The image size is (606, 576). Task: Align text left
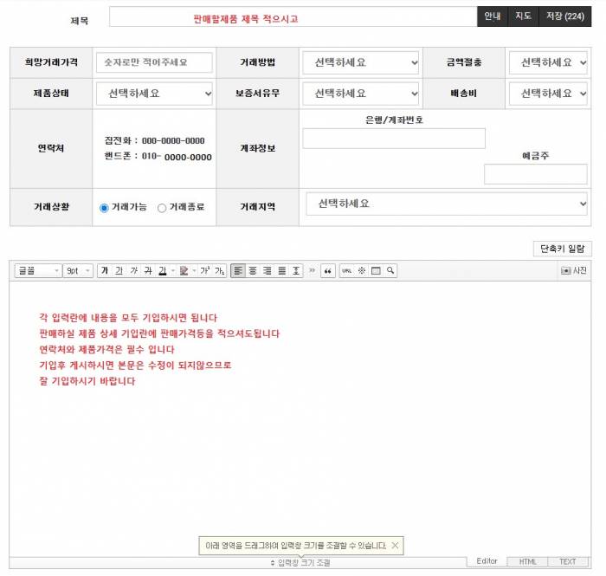point(238,270)
